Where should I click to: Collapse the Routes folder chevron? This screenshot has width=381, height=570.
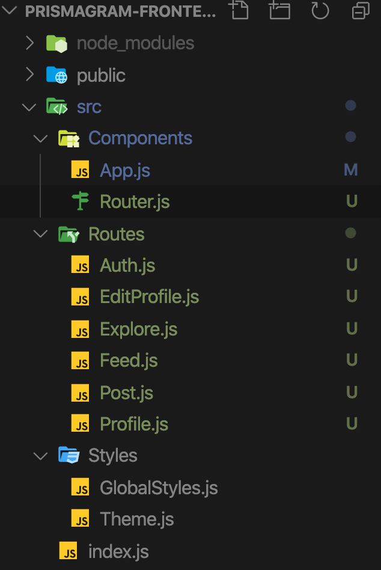point(40,234)
